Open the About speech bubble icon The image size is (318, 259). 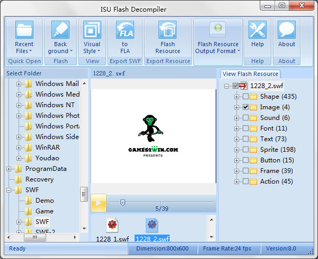(287, 30)
